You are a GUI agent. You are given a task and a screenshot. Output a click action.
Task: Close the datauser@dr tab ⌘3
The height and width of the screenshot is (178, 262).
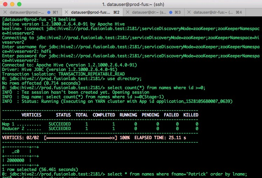pos(127,12)
